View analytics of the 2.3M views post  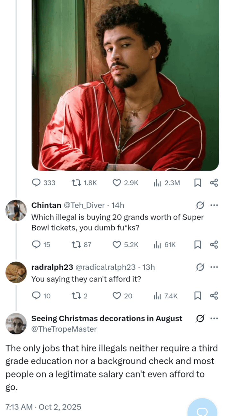[x=157, y=183]
